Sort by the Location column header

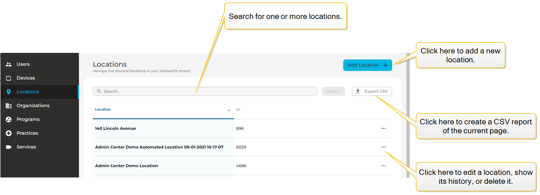click(103, 109)
